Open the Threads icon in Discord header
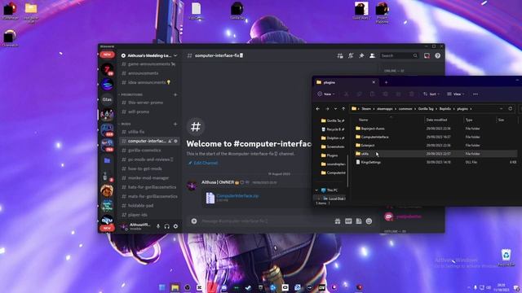Image resolution: width=522 pixels, height=293 pixels. pos(340,56)
